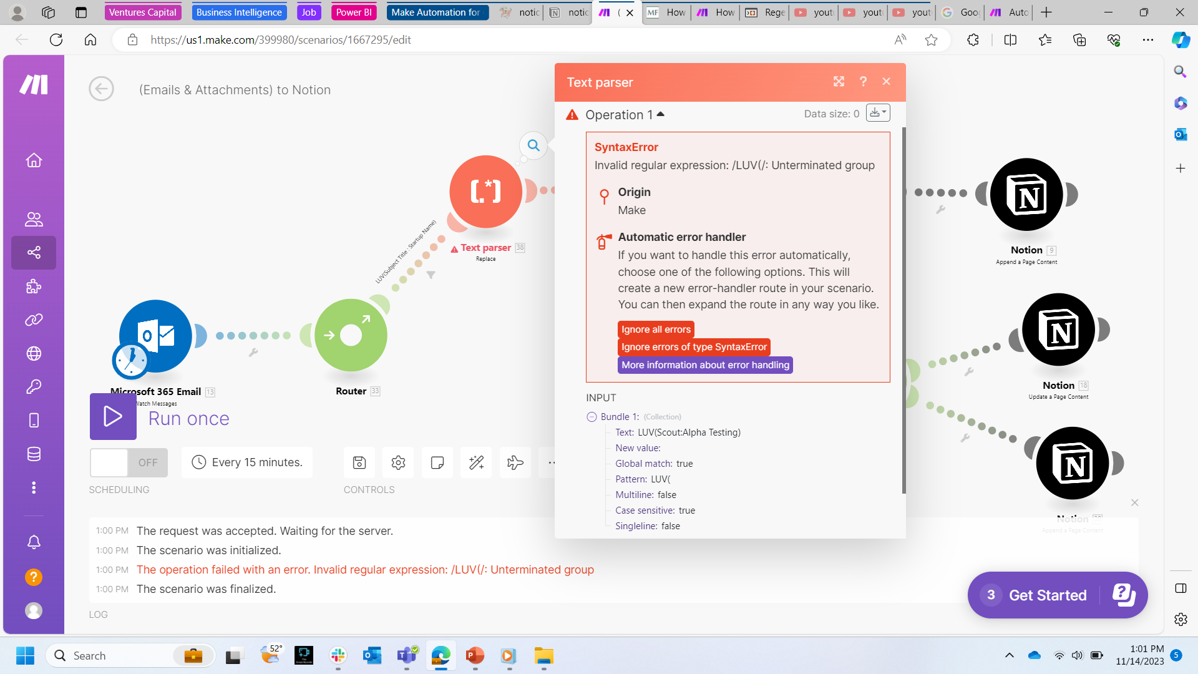The height and width of the screenshot is (674, 1198).
Task: Toggle the scheduling OFF switch
Action: tap(129, 462)
